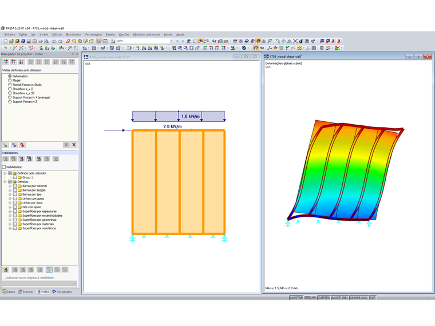This screenshot has height=326, width=435.
Task: Click the isolines/colored results display icon
Action: point(275,48)
